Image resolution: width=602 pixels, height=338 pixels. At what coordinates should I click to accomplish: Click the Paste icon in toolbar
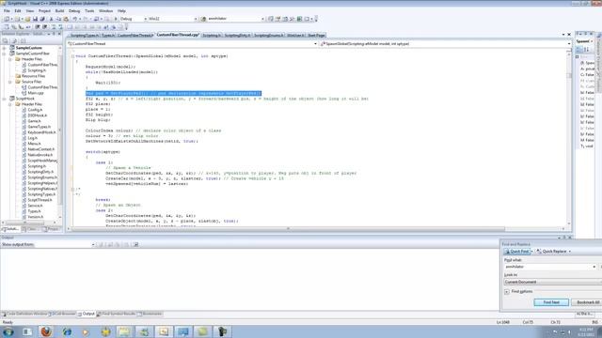(x=66, y=19)
